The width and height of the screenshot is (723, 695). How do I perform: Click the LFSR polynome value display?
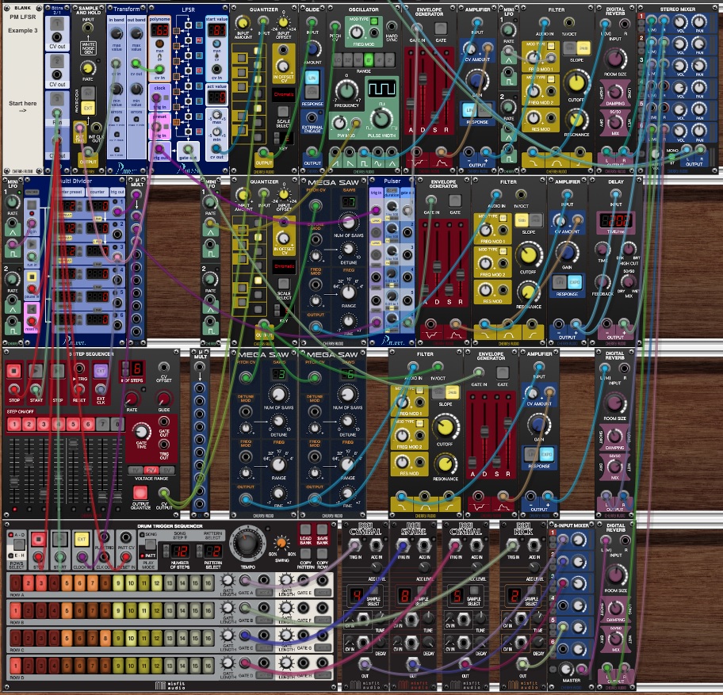[159, 31]
